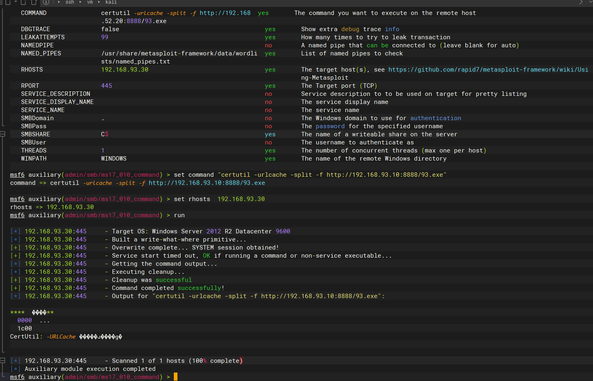Click the SMBPass option name
The height and width of the screenshot is (381, 593).
(x=34, y=126)
